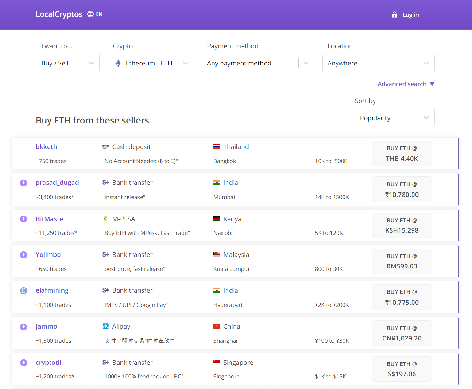
Task: Click the Ethereum logo in the Crypto selector
Action: click(119, 63)
